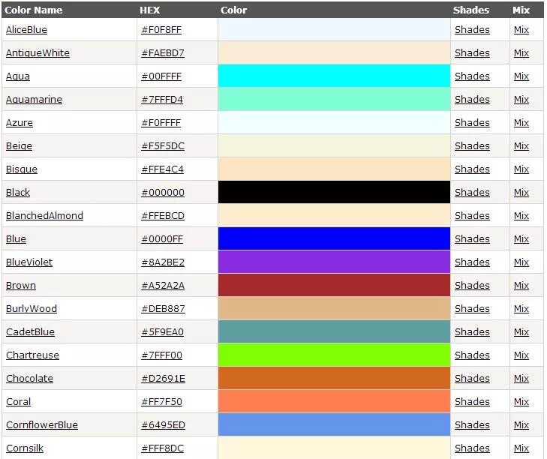Screen dimensions: 547x459
Task: Follow the #0000FF hex link
Action: pos(162,239)
